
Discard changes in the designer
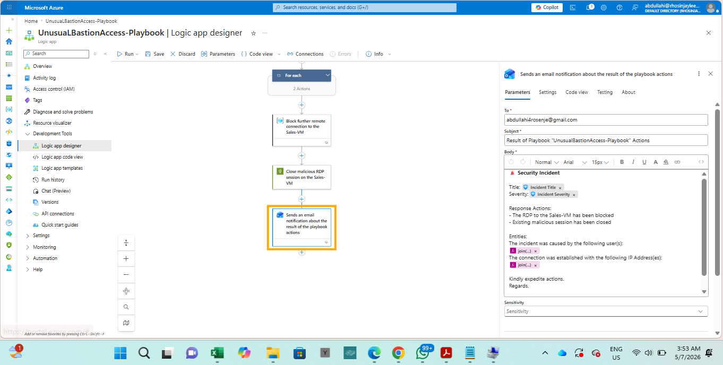click(x=183, y=54)
